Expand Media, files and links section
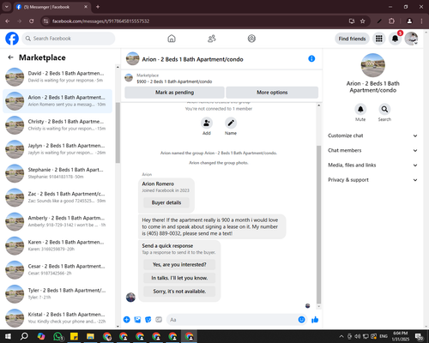 (372, 165)
